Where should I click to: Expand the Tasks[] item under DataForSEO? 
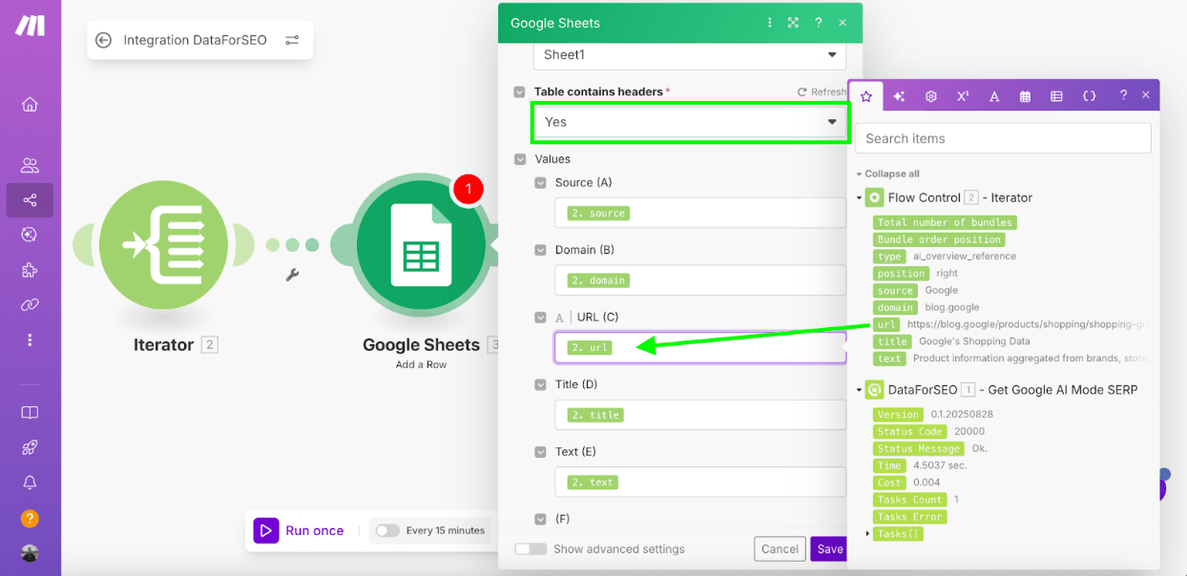(x=866, y=534)
